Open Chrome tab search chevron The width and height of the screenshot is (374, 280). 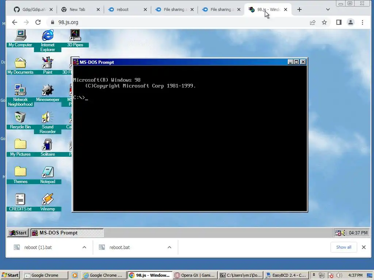point(328,9)
